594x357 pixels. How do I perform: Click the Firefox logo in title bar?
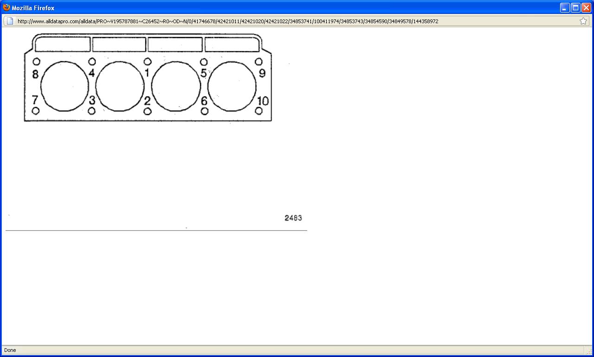pyautogui.click(x=6, y=7)
